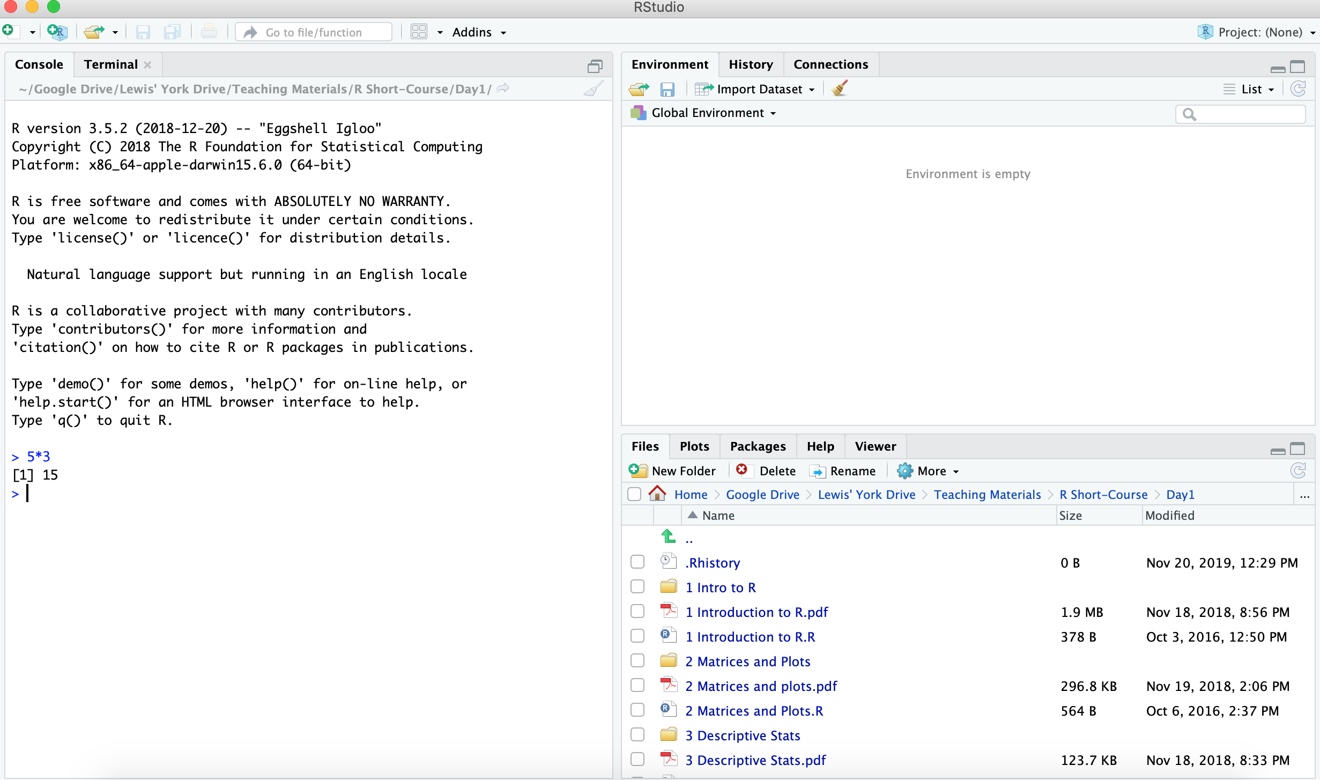Click the clear console broom icon
1320x780 pixels.
point(593,89)
